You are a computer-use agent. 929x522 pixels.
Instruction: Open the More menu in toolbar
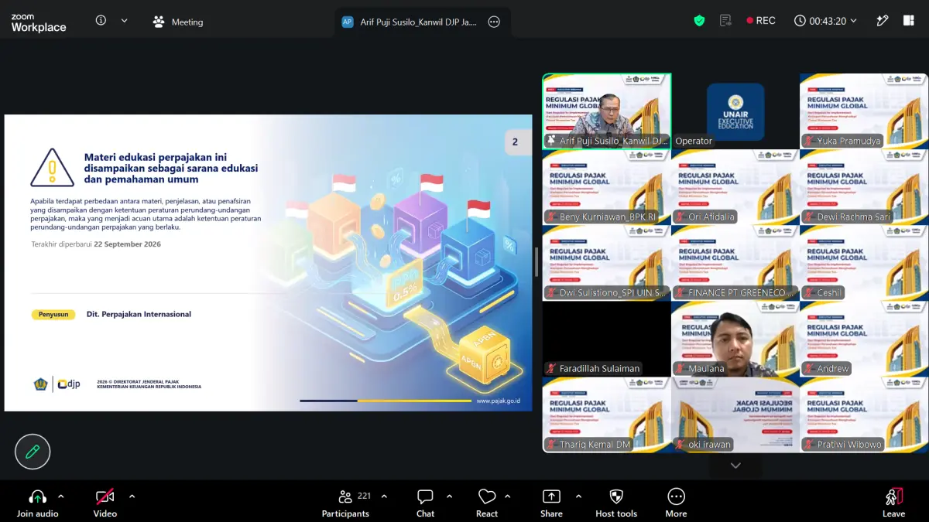tap(676, 503)
